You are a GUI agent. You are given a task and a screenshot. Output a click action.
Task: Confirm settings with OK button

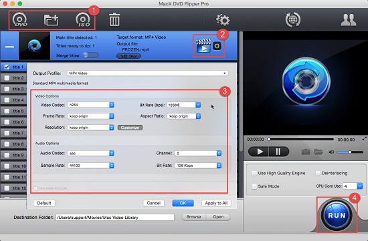[183, 203]
